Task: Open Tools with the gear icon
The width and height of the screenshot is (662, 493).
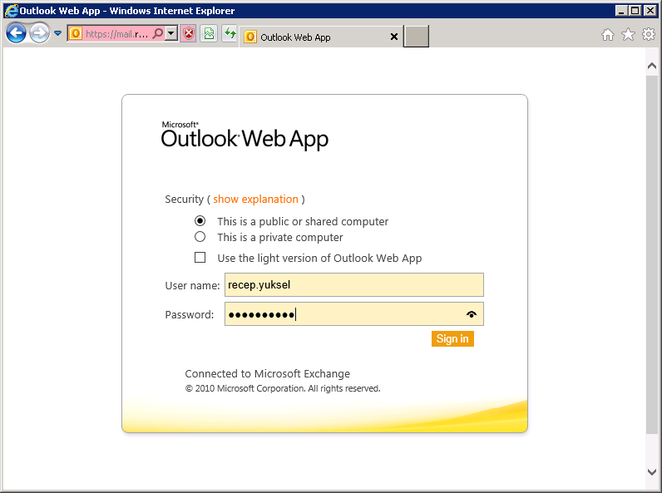Action: click(x=649, y=34)
